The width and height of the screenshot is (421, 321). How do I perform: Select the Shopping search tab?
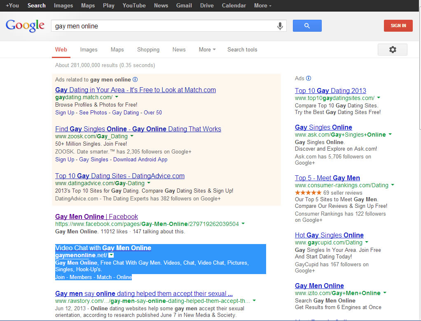click(148, 49)
